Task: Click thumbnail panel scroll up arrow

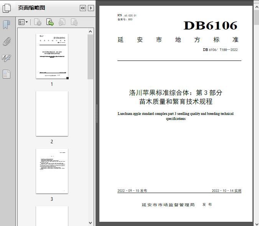Action: pos(90,31)
